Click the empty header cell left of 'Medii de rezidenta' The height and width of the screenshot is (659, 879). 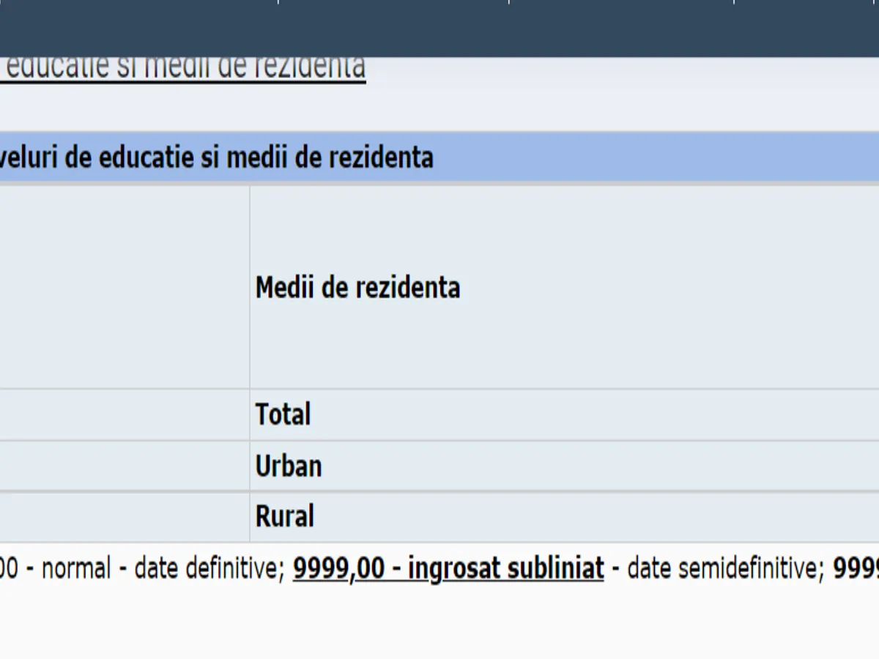click(125, 287)
